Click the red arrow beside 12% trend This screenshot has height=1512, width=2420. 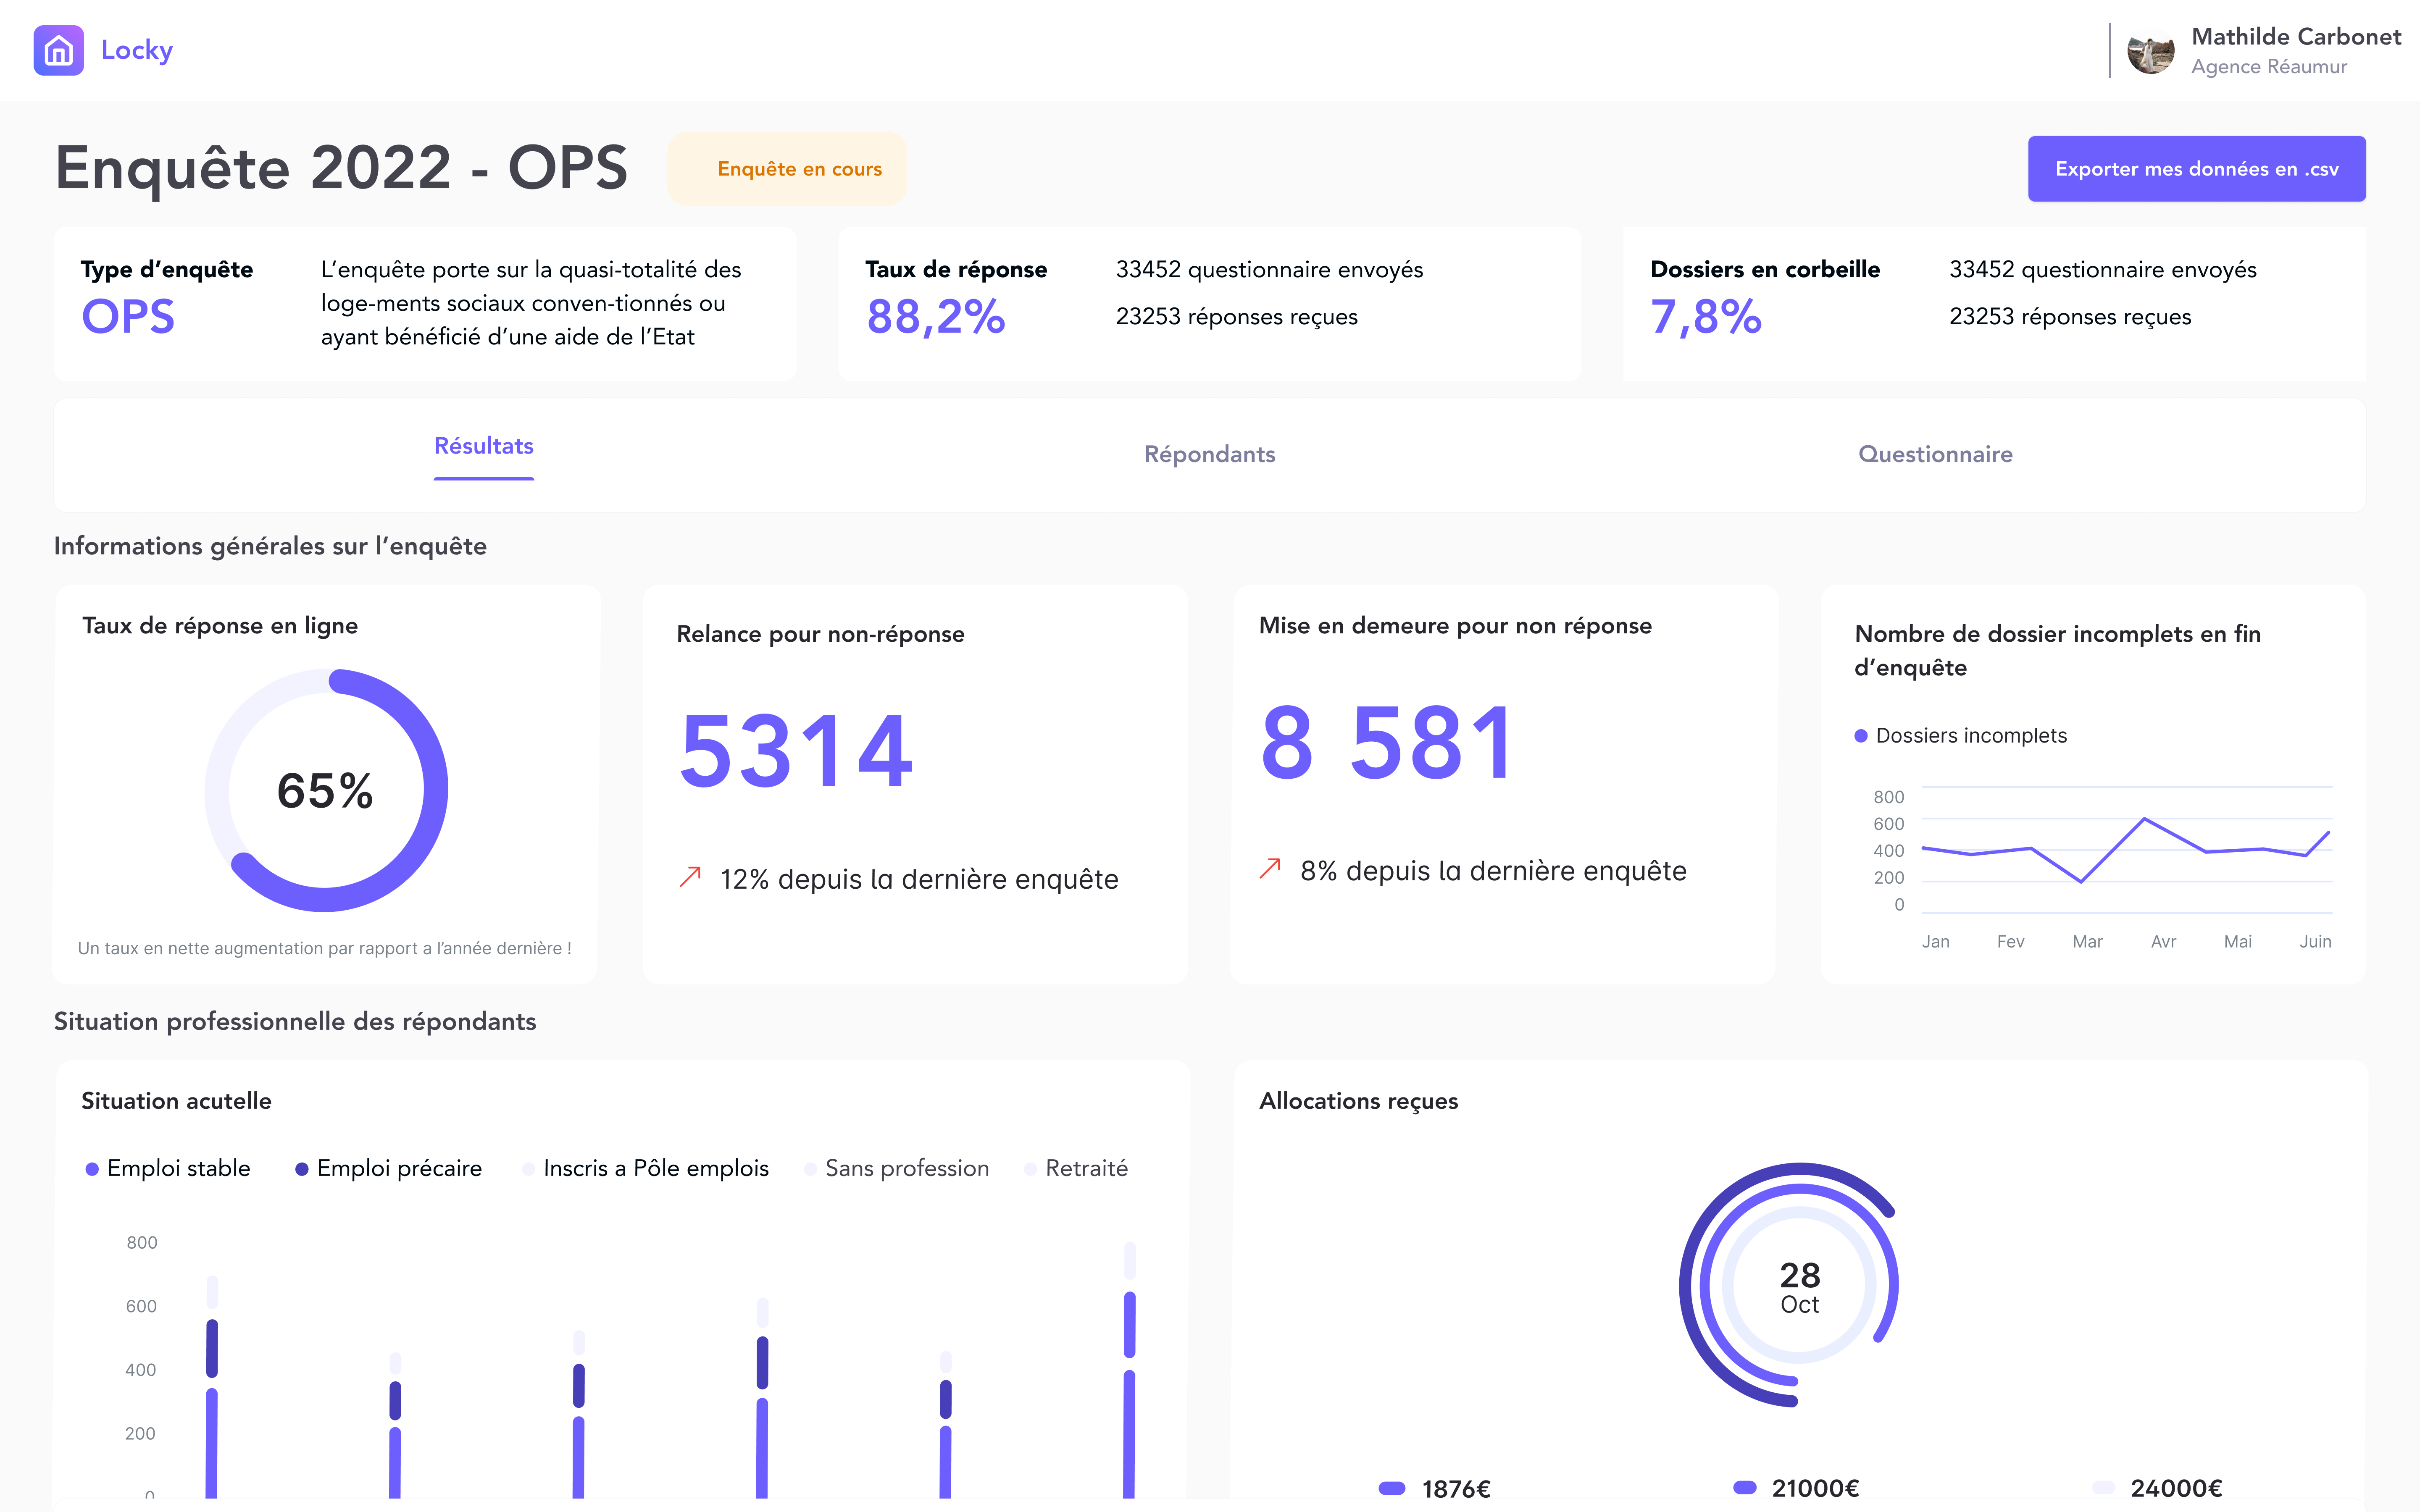click(x=690, y=877)
